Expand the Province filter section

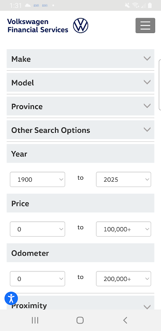80,106
